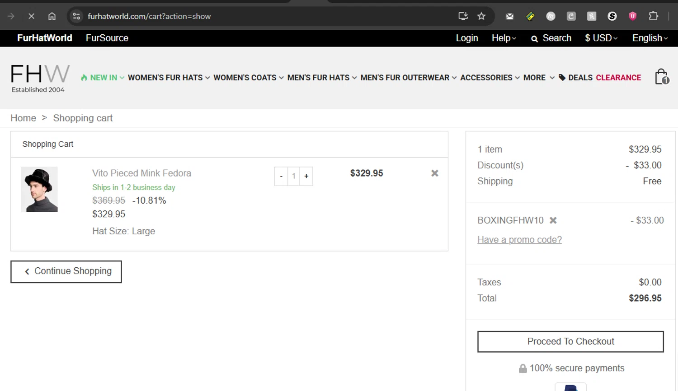Image resolution: width=678 pixels, height=391 pixels.
Task: Click the Total $296.95 amount
Action: click(645, 298)
